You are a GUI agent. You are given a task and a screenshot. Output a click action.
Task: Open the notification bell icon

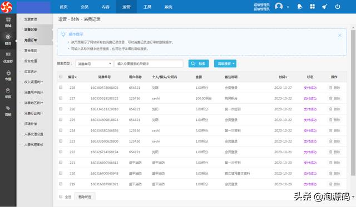(300, 7)
